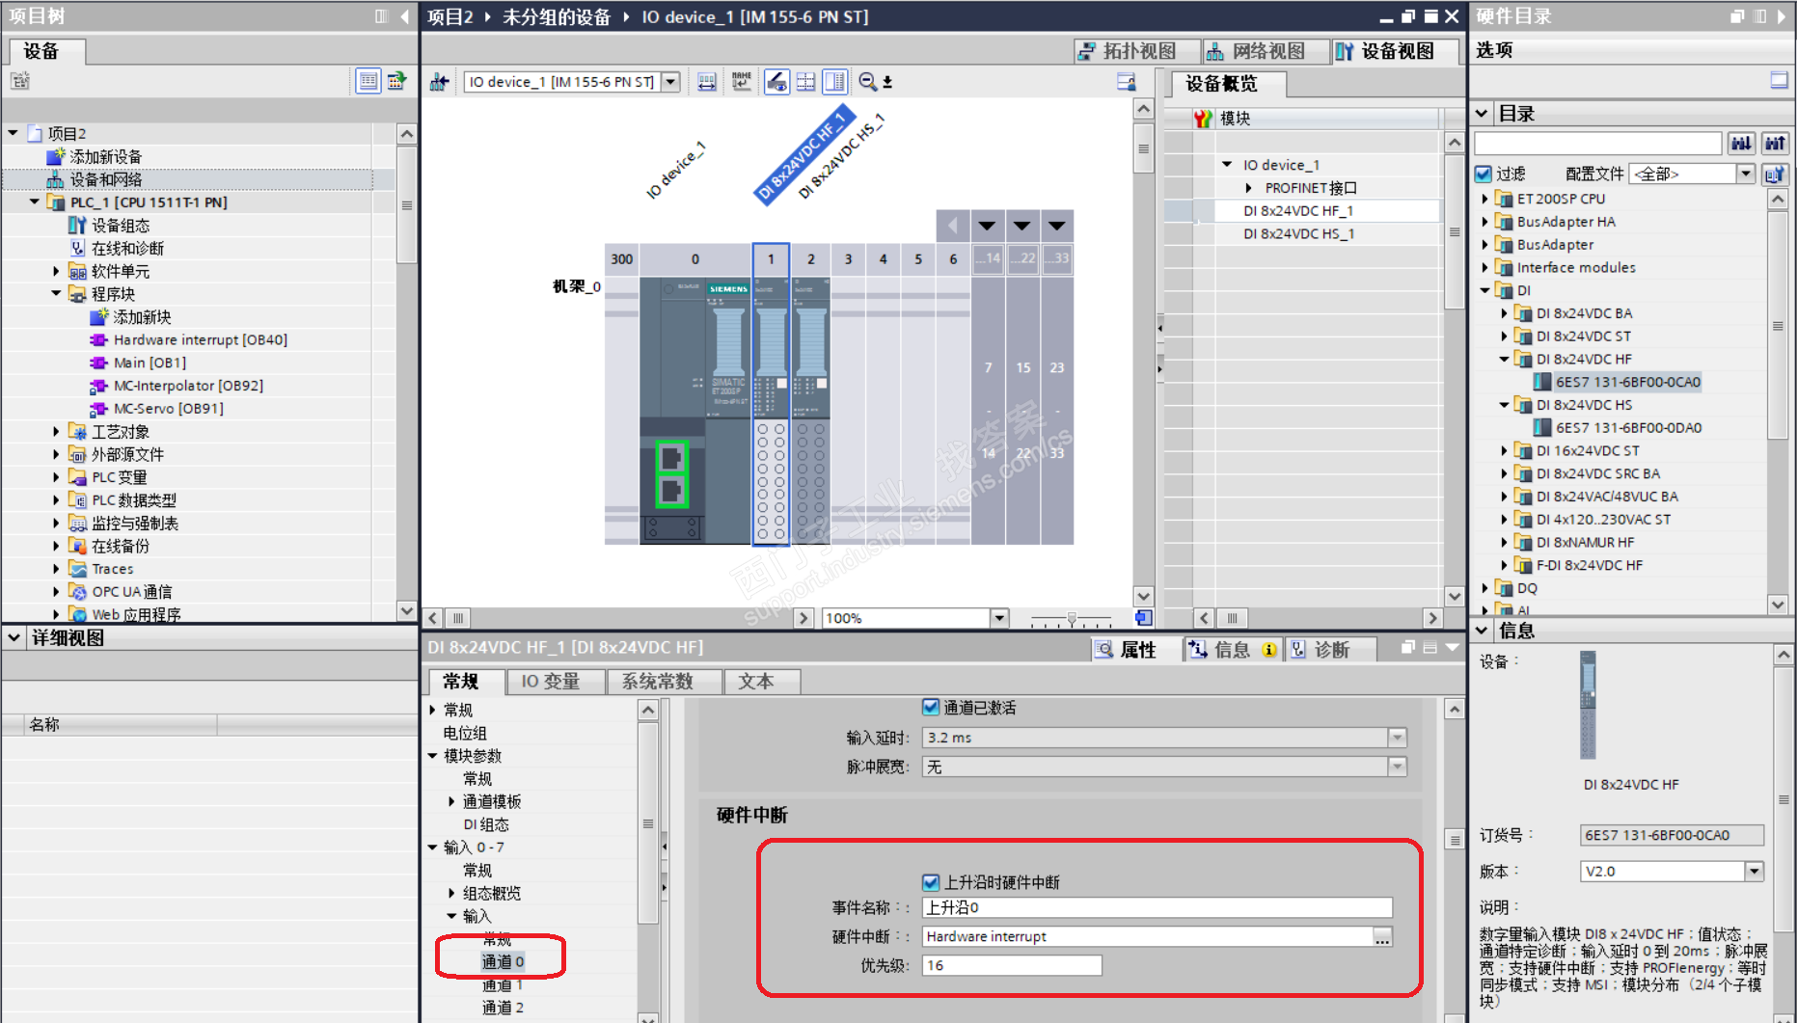Click the Hardware interrupt [OB40] block icon
The height and width of the screenshot is (1023, 1797).
(98, 340)
